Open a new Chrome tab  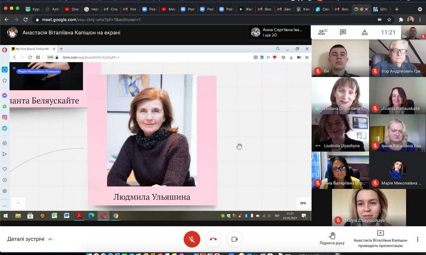click(397, 9)
